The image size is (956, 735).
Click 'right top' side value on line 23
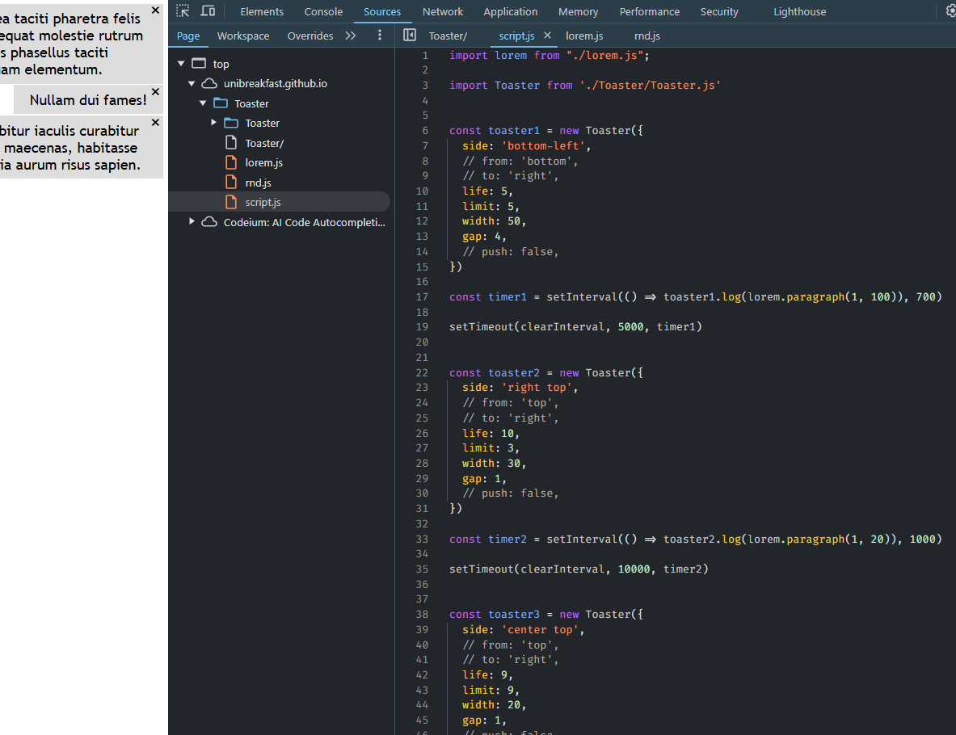537,388
